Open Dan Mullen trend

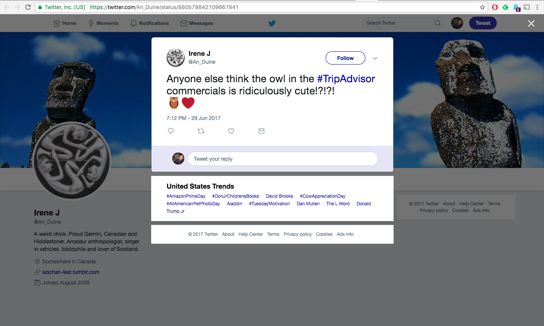point(308,204)
